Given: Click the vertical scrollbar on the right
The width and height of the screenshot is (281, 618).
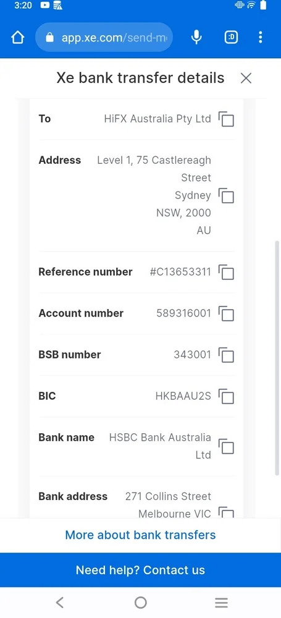Looking at the screenshot, I should click(277, 358).
